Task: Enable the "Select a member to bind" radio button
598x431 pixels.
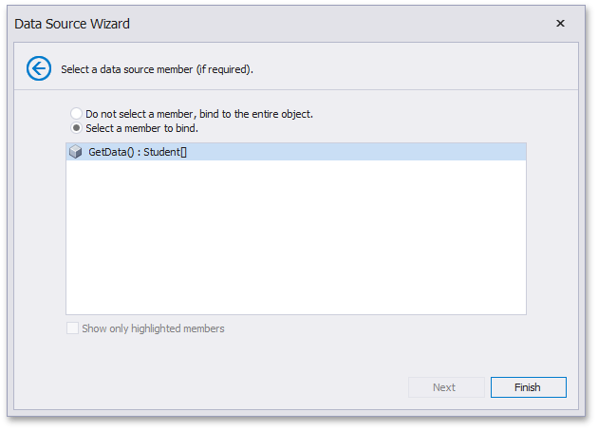Action: click(x=76, y=128)
